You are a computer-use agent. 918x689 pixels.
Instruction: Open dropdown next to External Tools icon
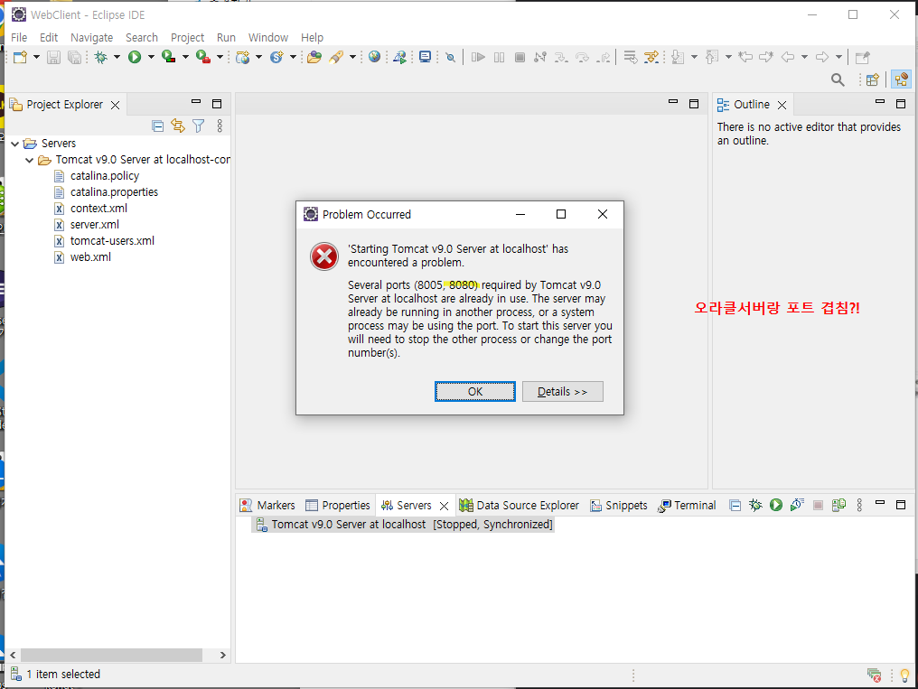(220, 57)
